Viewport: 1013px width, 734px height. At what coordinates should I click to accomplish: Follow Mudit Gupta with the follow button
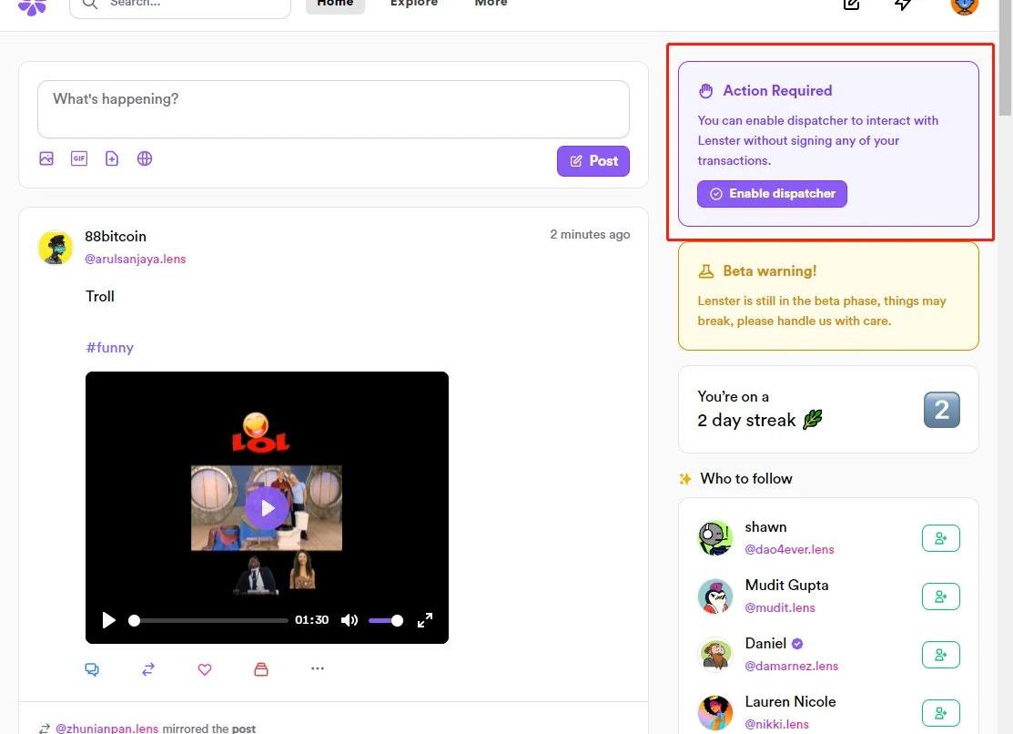pyautogui.click(x=941, y=596)
